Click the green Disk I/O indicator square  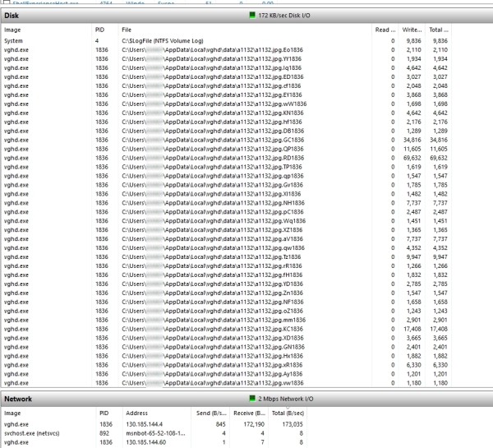point(252,15)
